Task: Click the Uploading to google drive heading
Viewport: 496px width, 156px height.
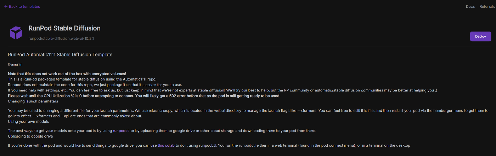Action: click(30, 136)
